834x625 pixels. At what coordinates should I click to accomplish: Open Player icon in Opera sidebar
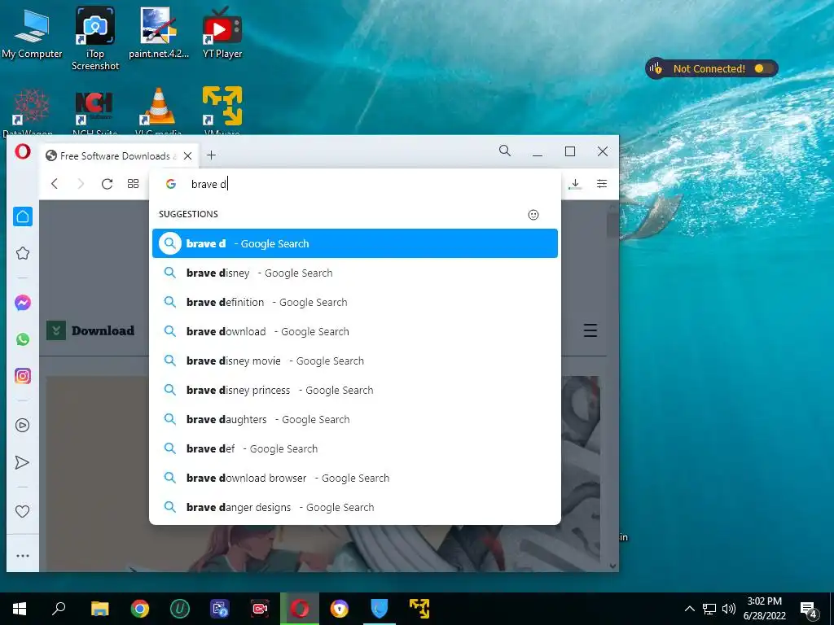(22, 425)
